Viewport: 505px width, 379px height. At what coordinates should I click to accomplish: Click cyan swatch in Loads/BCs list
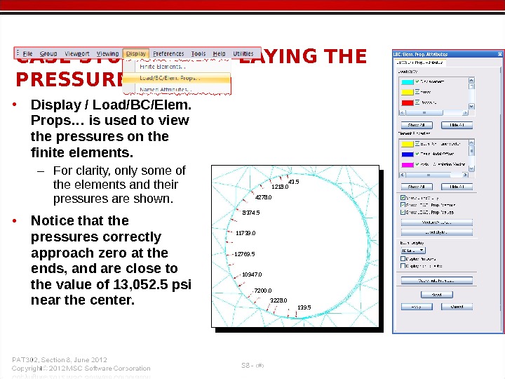point(407,82)
